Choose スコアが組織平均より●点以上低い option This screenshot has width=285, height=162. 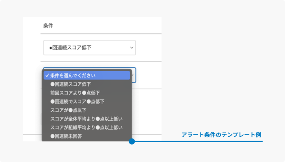click(x=86, y=127)
